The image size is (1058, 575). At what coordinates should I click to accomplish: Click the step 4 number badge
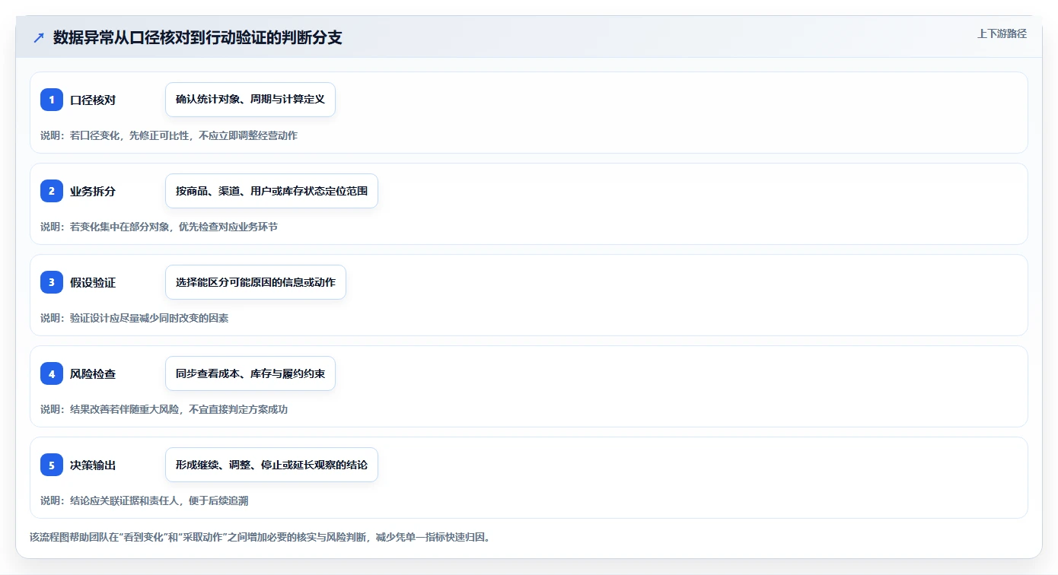pos(52,373)
